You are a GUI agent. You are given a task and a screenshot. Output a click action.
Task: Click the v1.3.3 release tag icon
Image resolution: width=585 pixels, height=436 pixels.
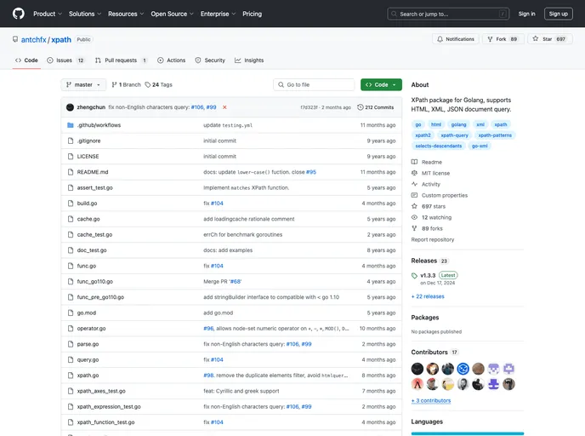[x=414, y=276]
